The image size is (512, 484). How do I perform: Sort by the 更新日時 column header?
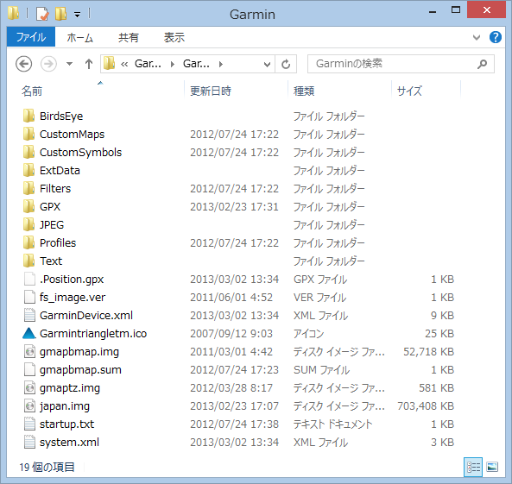211,91
